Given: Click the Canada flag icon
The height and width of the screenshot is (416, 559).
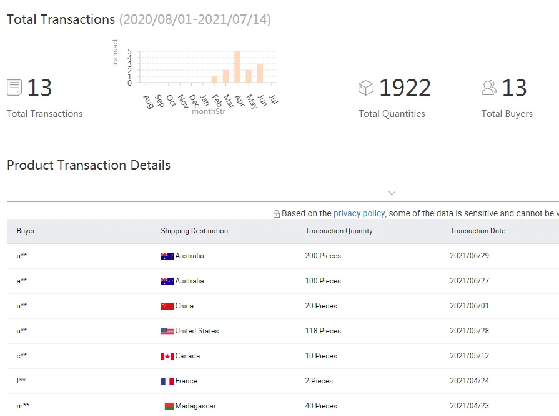Looking at the screenshot, I should tap(167, 356).
